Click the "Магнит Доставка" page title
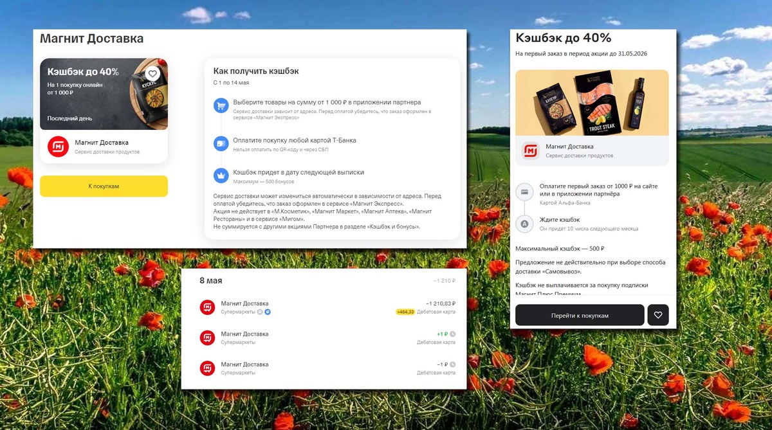The width and height of the screenshot is (772, 430). [x=91, y=39]
